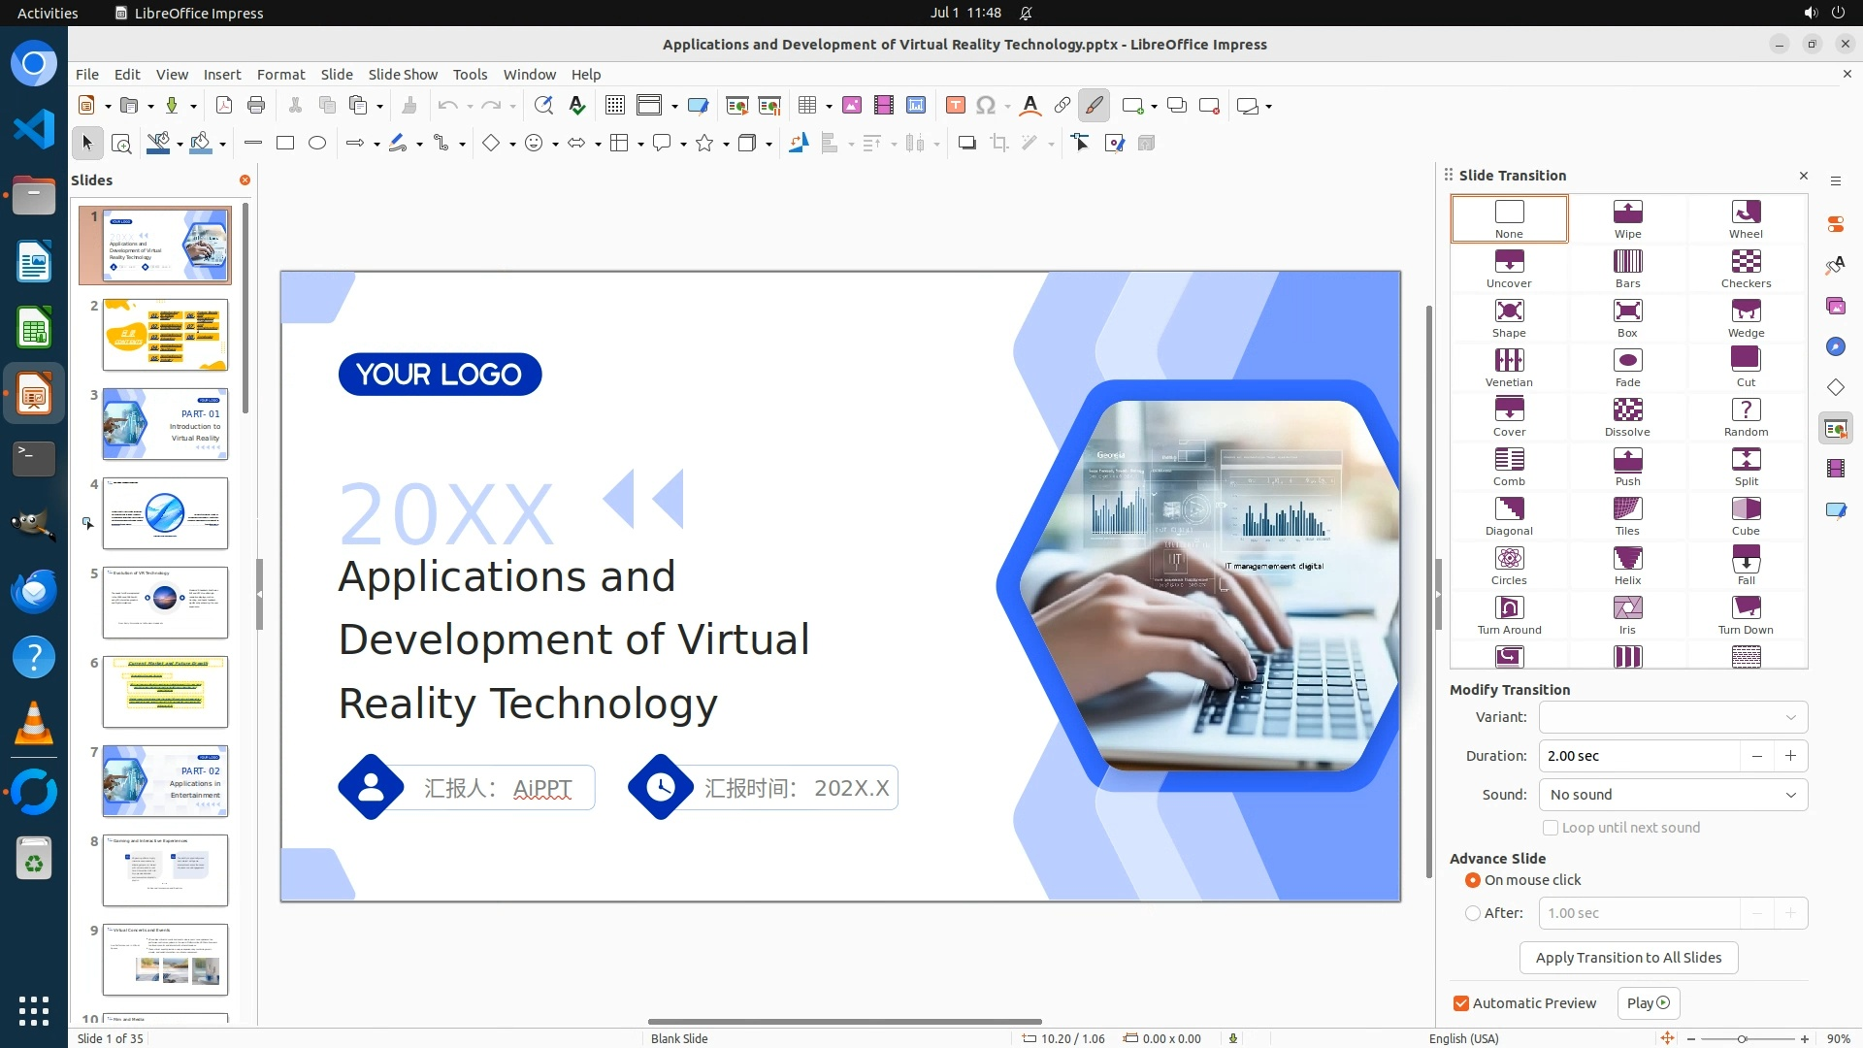Select the Ellipse drawing tool

[317, 144]
